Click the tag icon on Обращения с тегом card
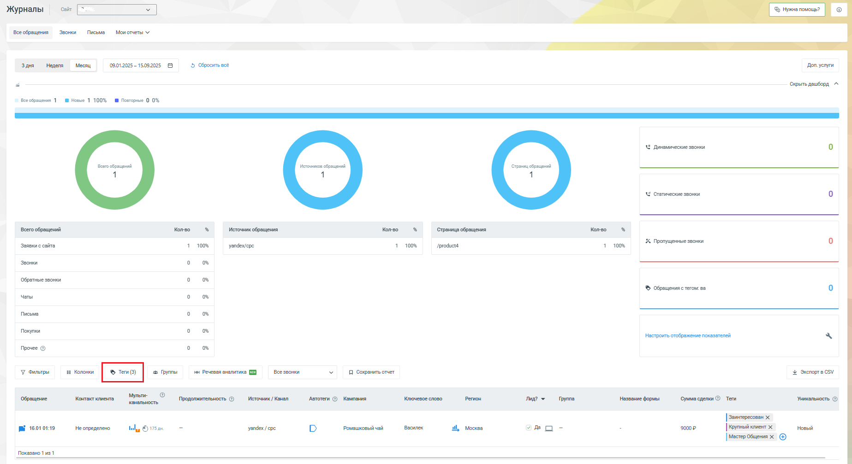Image resolution: width=852 pixels, height=464 pixels. coord(648,288)
